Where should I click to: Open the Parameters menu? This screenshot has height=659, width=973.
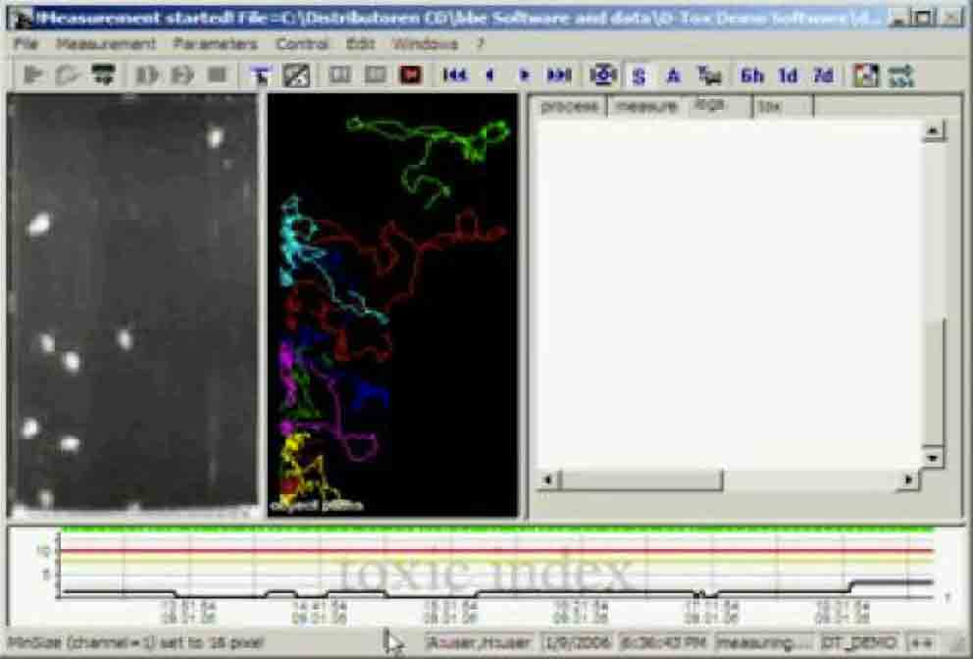pos(215,44)
